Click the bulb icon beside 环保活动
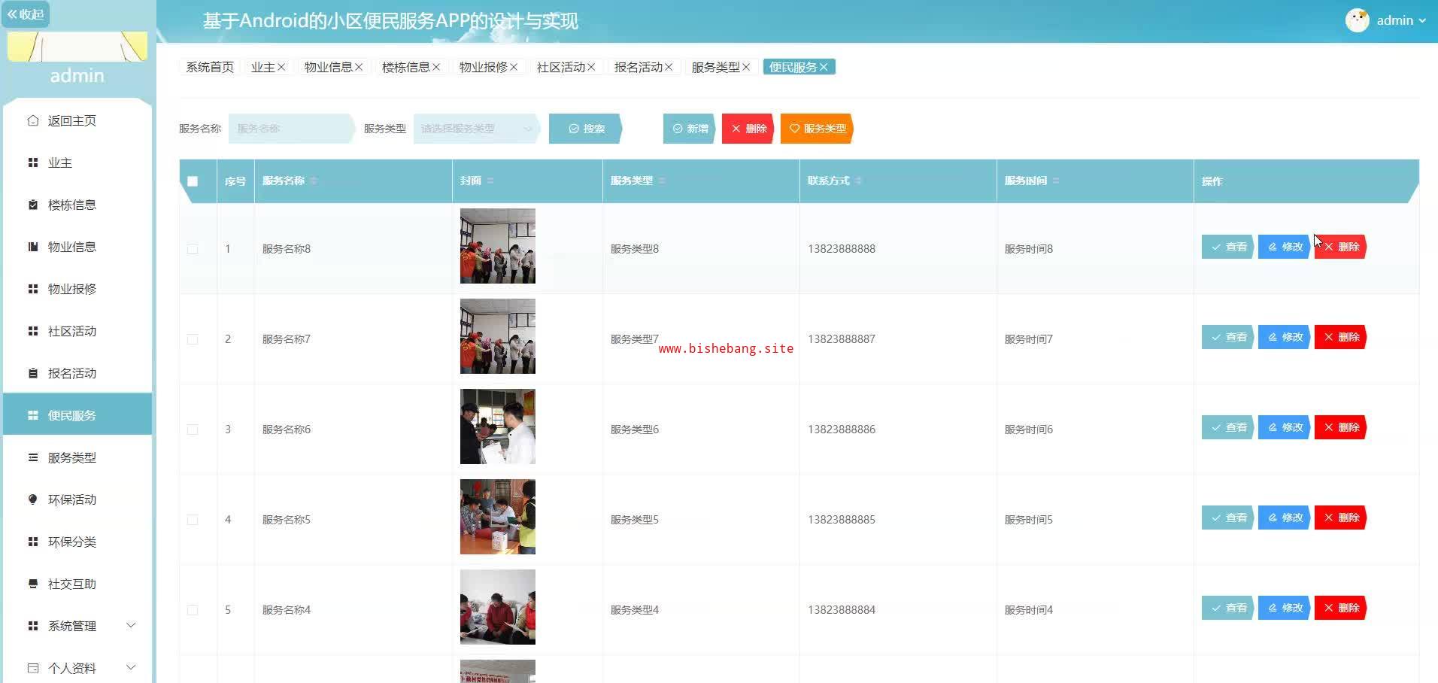 [x=33, y=499]
